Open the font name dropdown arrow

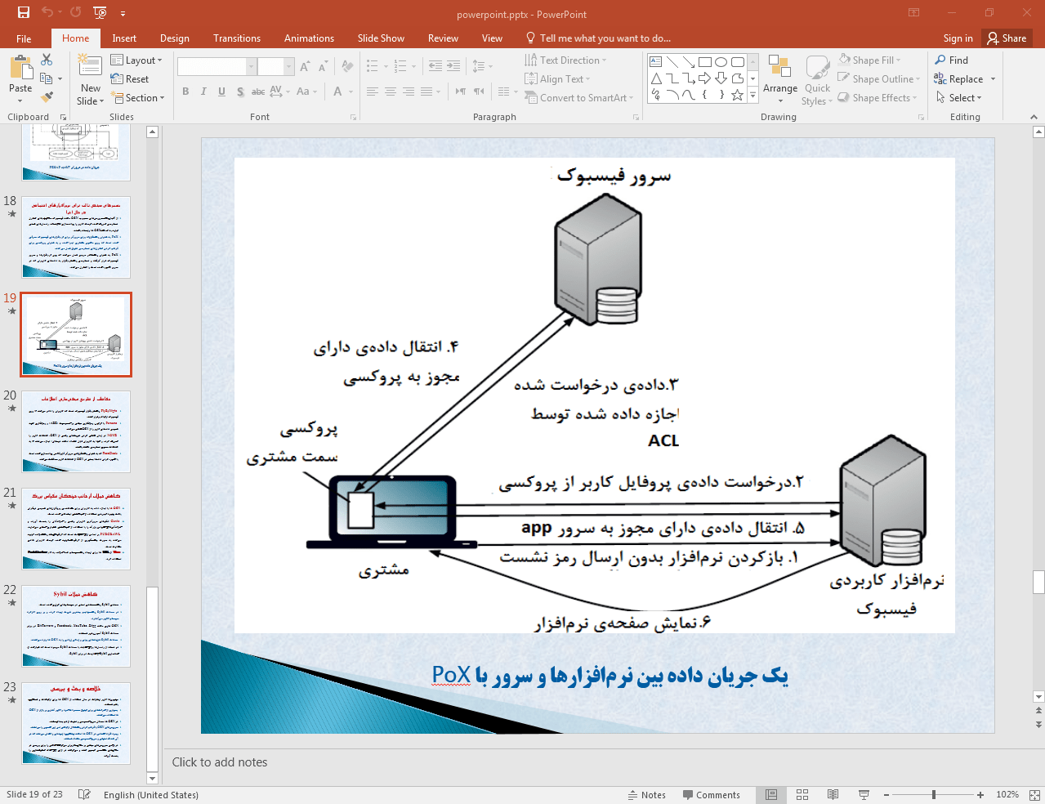point(252,67)
